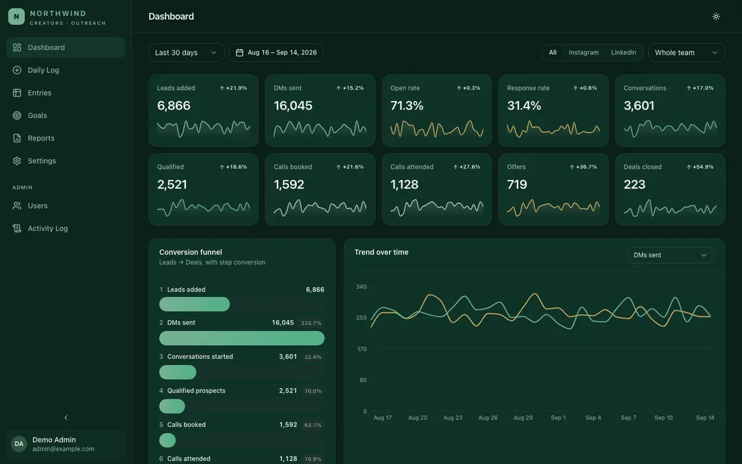Click the calendar icon in date range
The height and width of the screenshot is (464, 742).
click(x=239, y=53)
